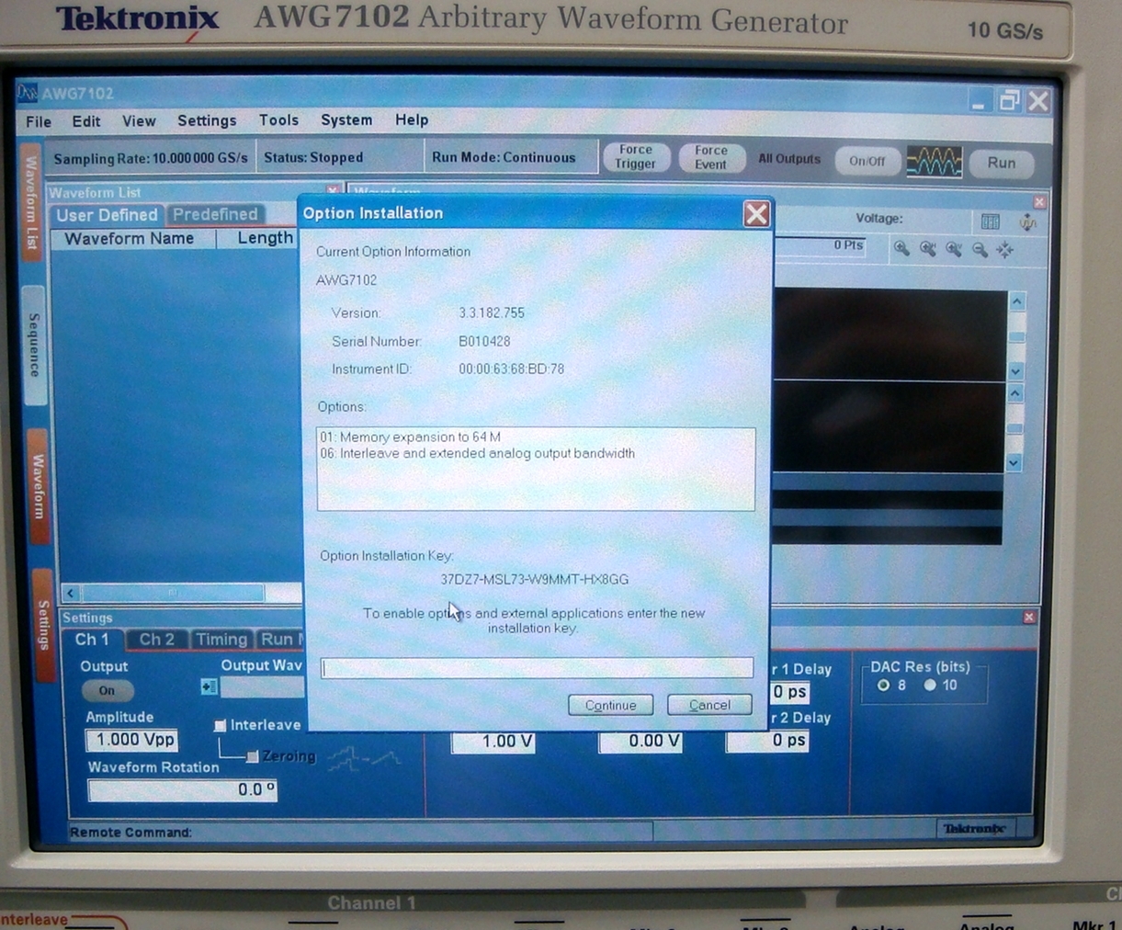
Task: Click the 0.00 V value field
Action: 640,742
